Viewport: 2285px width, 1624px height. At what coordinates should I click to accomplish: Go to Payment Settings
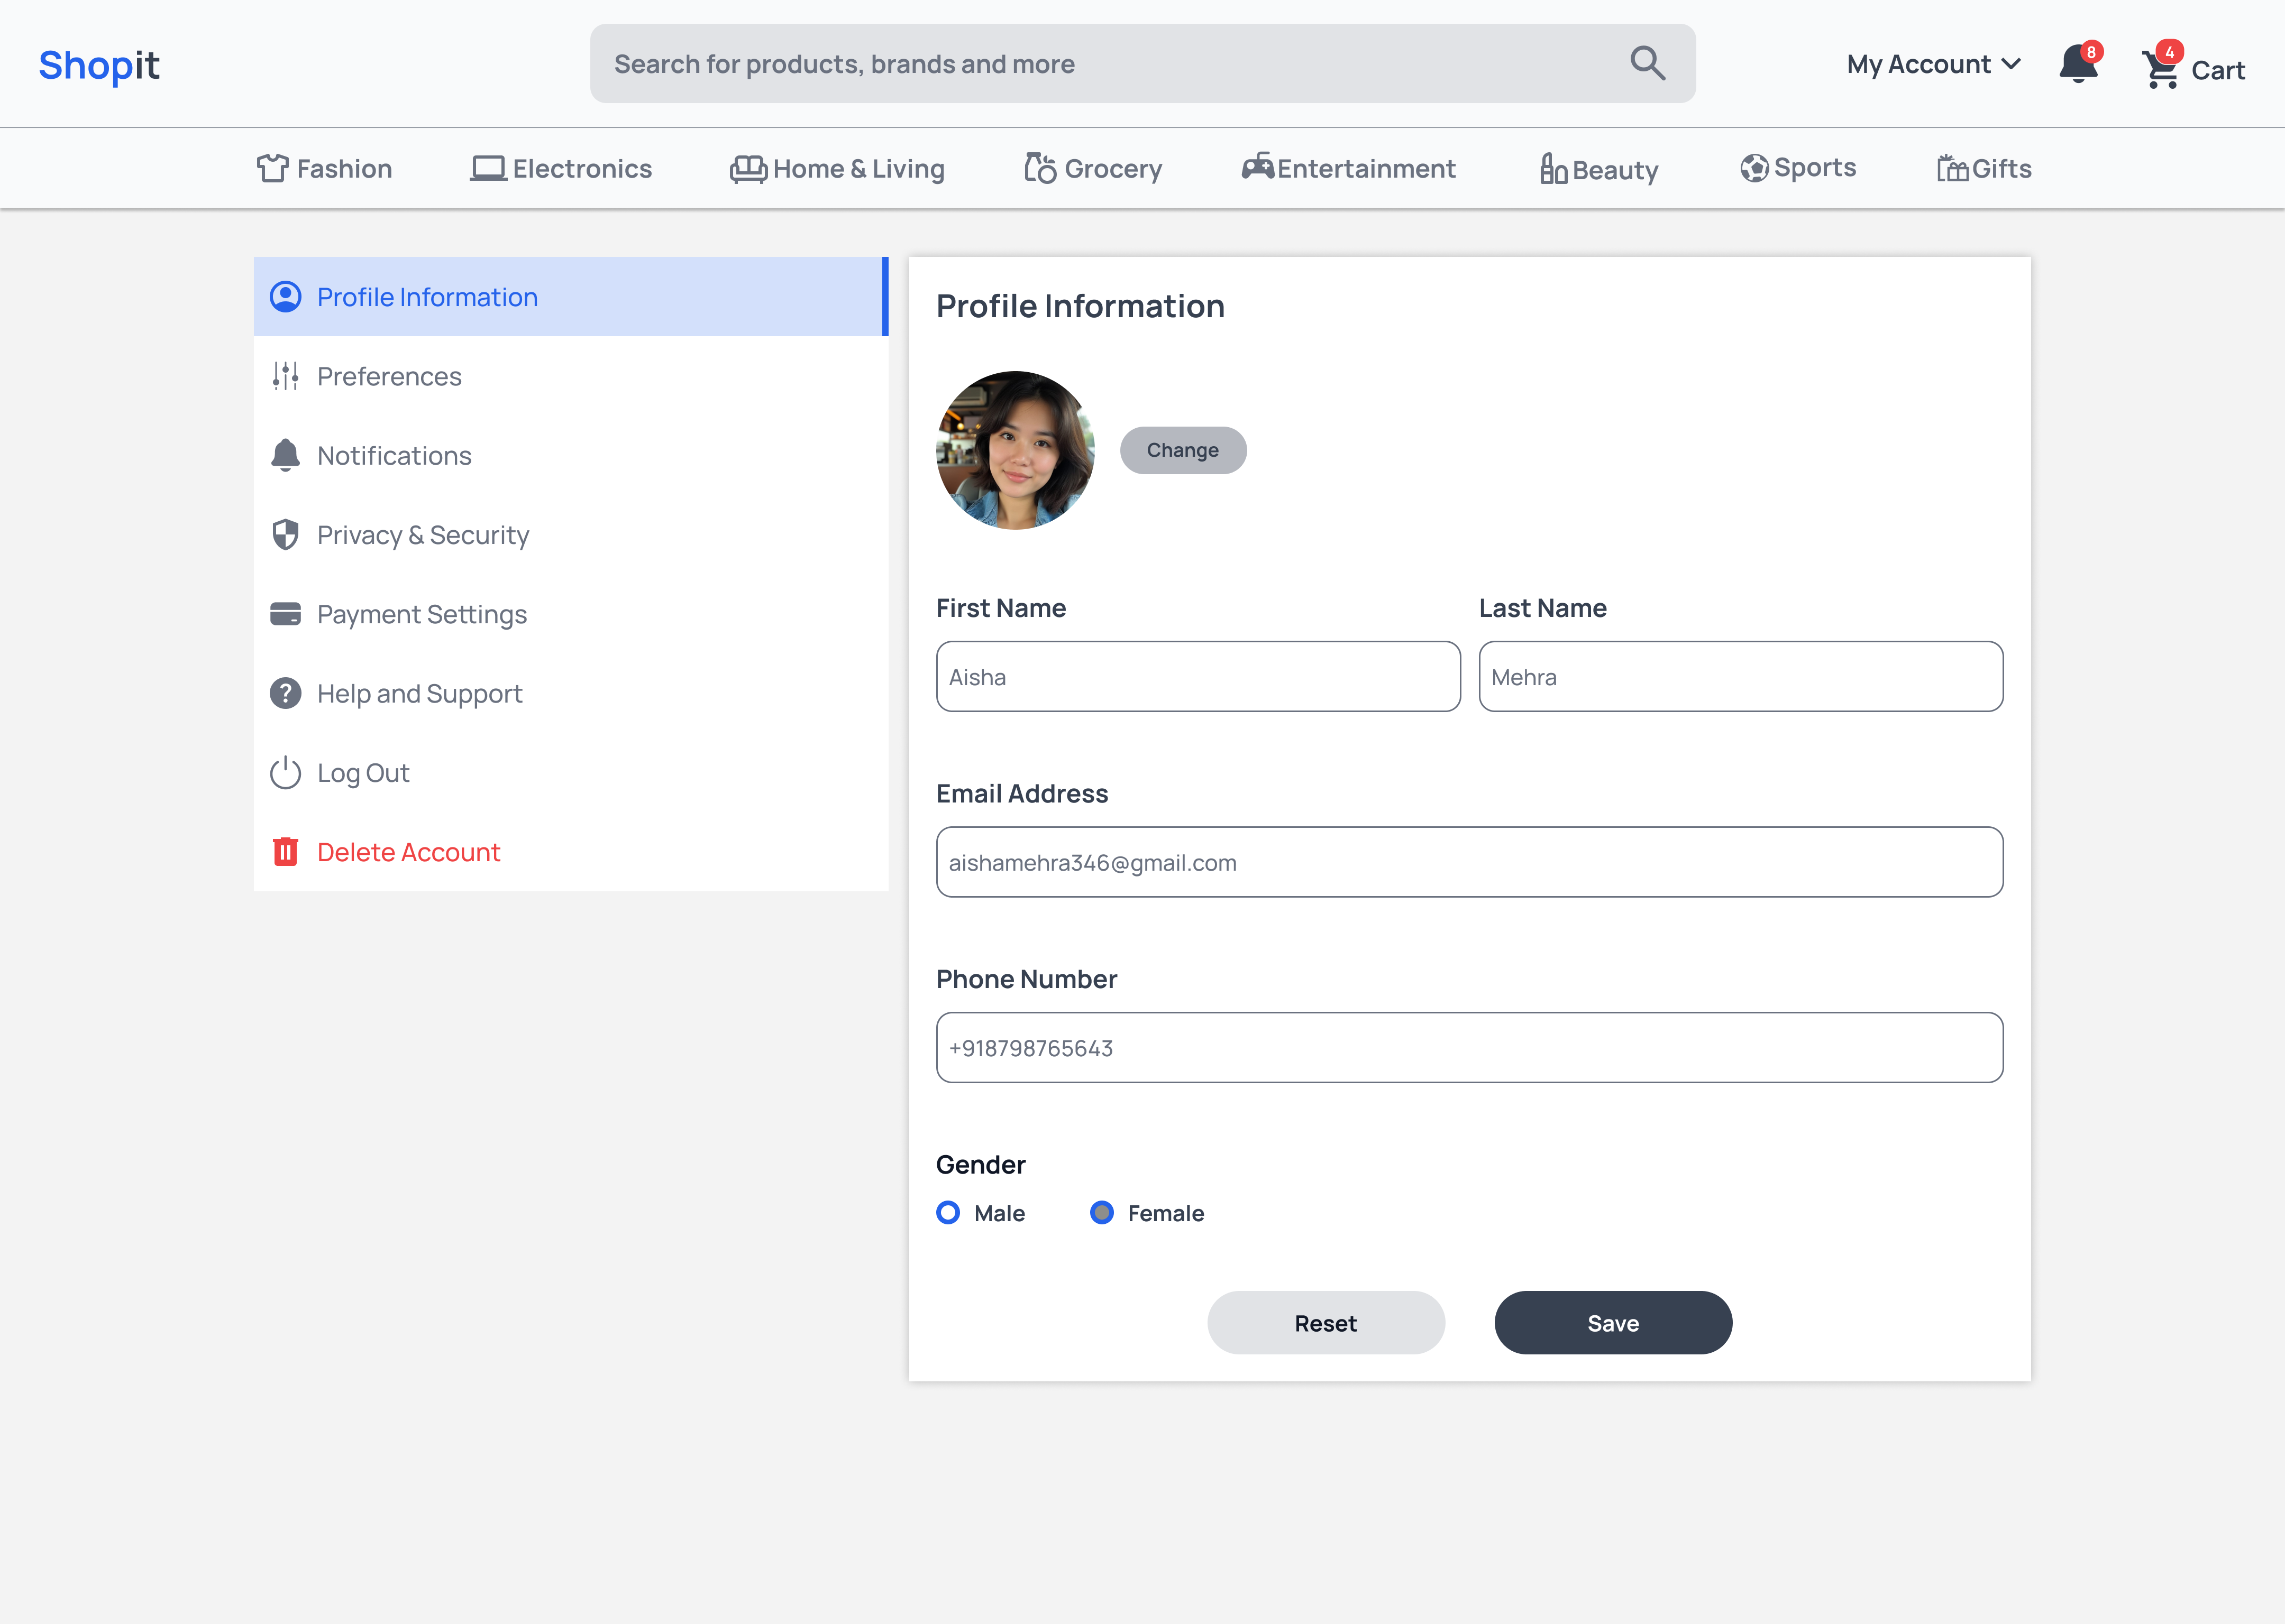tap(570, 614)
